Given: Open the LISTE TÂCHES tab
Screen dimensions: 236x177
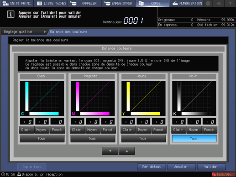Looking at the screenshot, I should coord(52,3).
